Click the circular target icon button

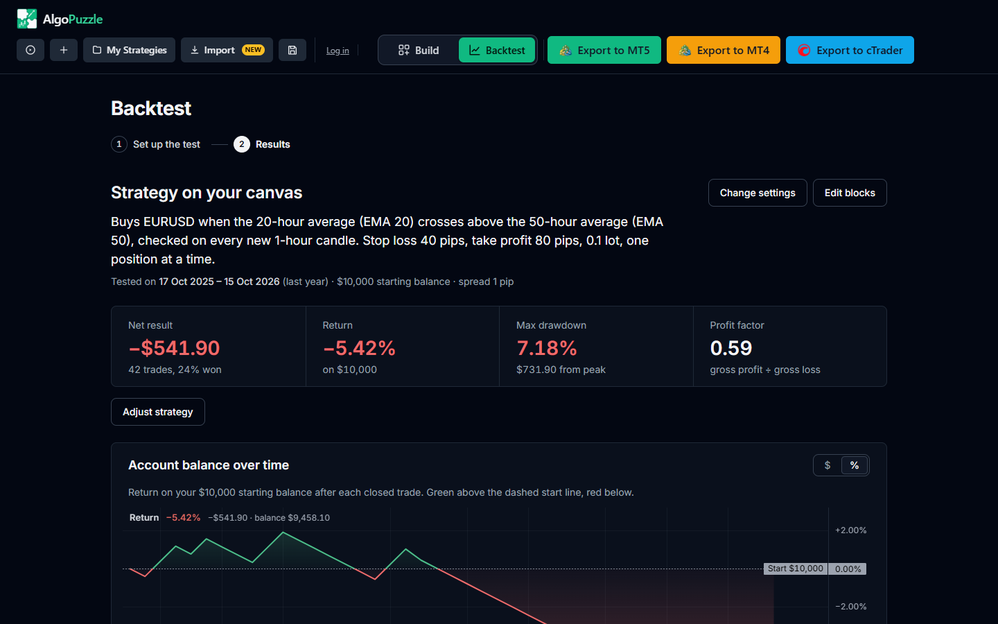(x=30, y=50)
